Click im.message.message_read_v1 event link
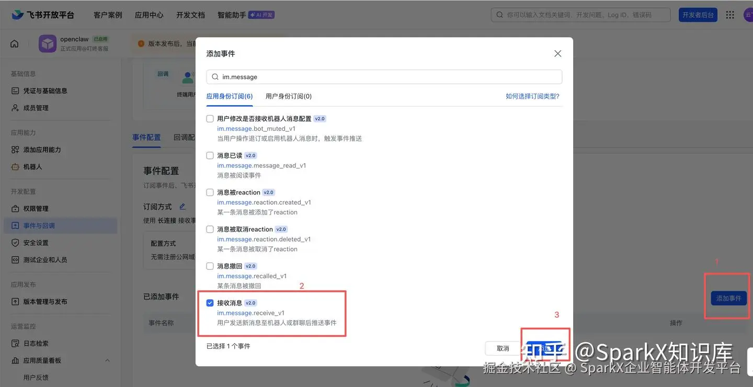Image resolution: width=753 pixels, height=387 pixels. [x=261, y=165]
